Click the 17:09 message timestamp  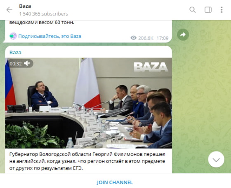(x=163, y=38)
